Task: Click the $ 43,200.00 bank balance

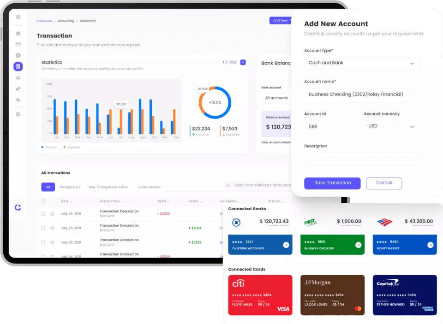Action: tap(419, 222)
